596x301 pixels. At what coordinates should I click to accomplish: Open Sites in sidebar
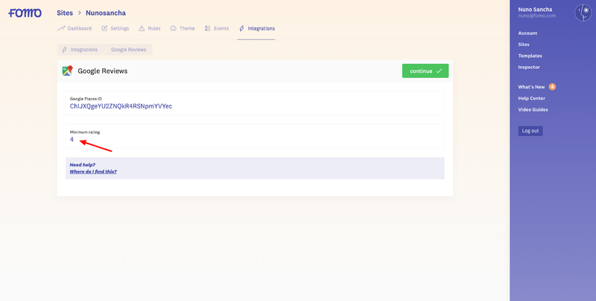pyautogui.click(x=524, y=45)
